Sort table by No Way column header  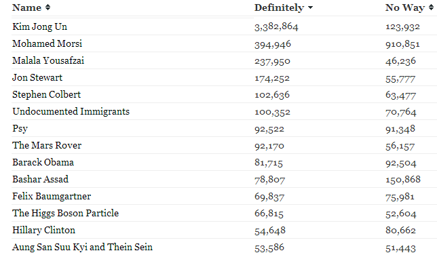(405, 7)
